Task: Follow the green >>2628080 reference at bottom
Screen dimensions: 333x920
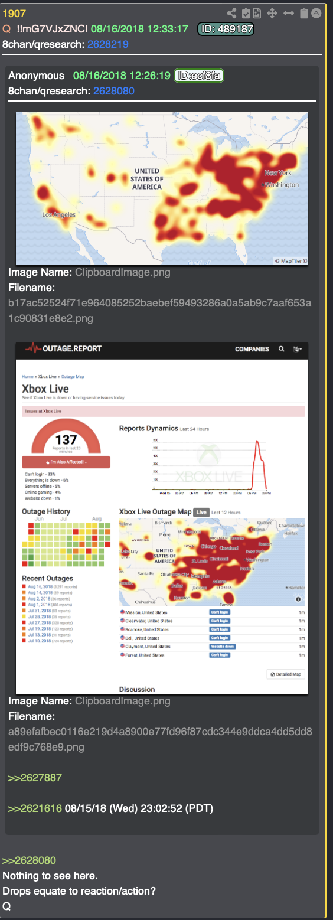Action: click(29, 860)
